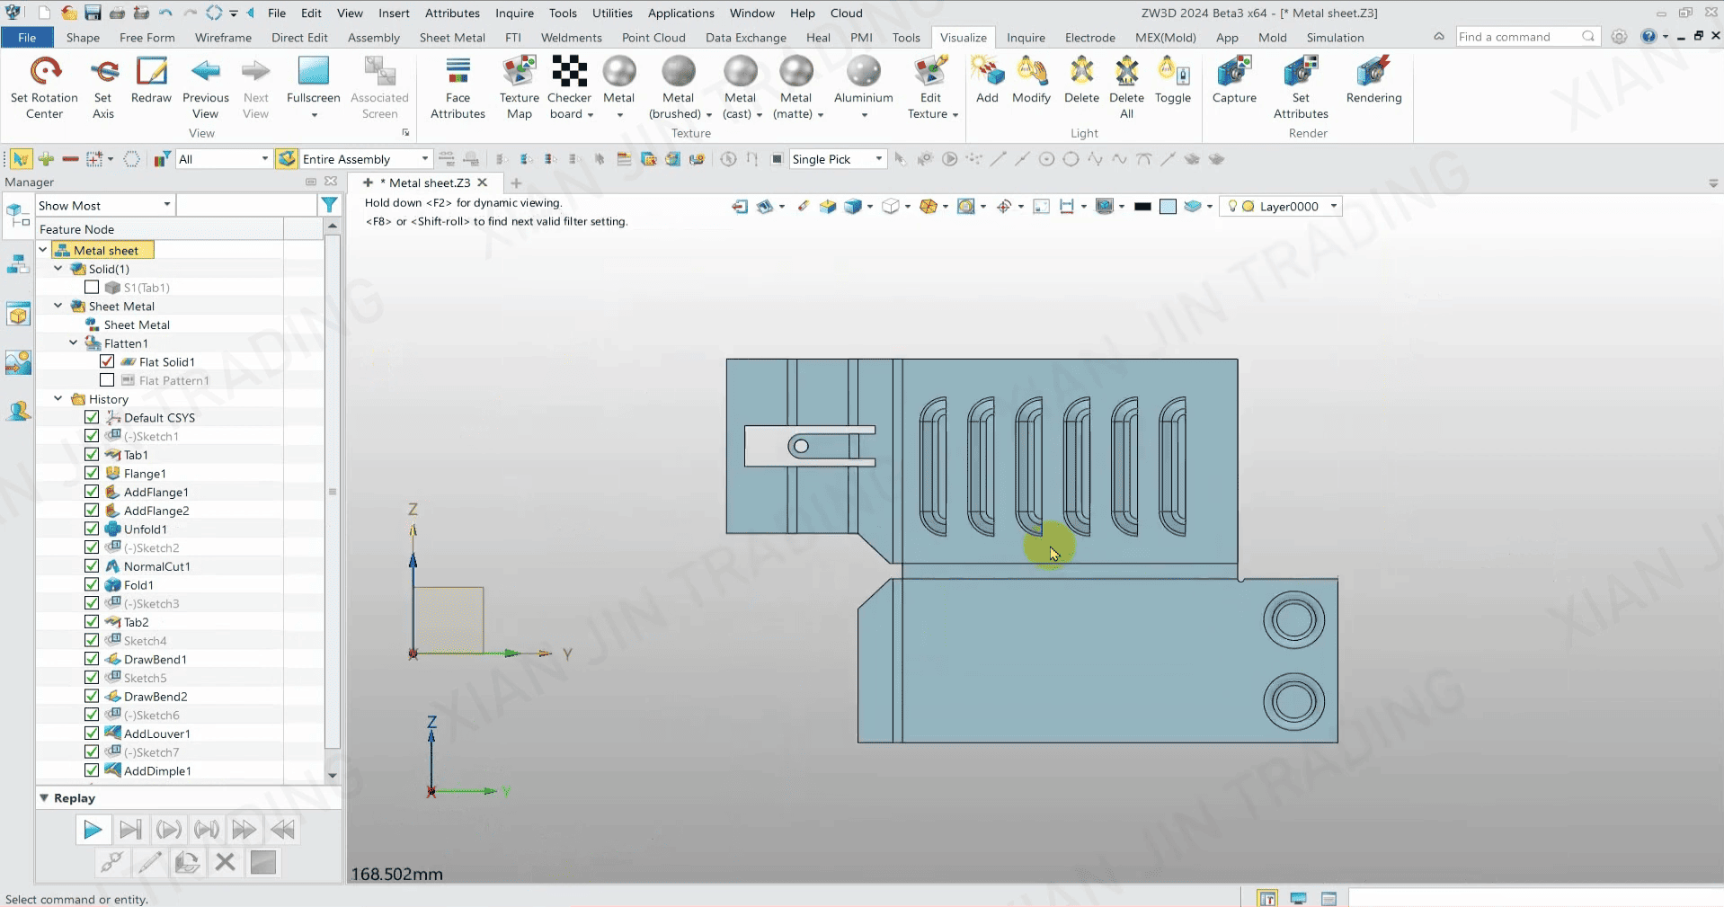Click the Rendering icon

pyautogui.click(x=1373, y=72)
